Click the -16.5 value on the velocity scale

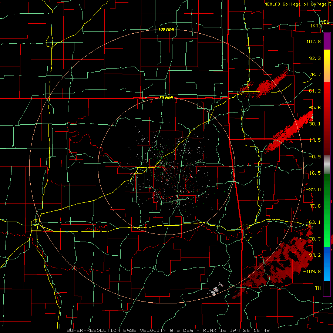(x=313, y=173)
